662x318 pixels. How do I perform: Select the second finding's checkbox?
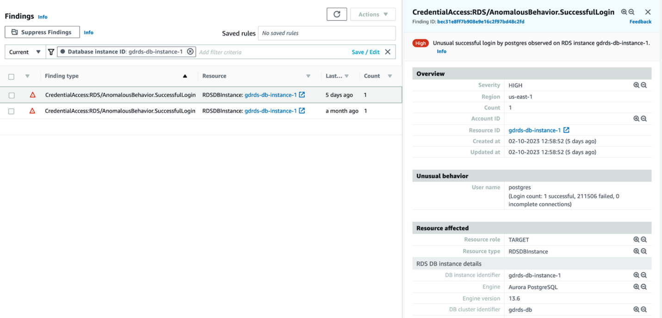point(11,111)
